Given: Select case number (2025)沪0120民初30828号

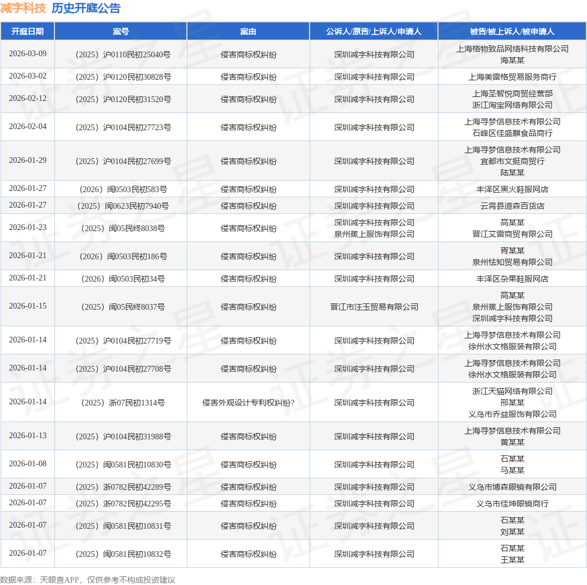Looking at the screenshot, I should [x=123, y=77].
